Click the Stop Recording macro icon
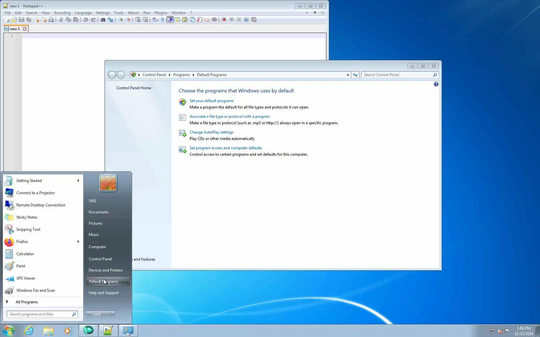Image resolution: width=540 pixels, height=337 pixels. coord(231,20)
